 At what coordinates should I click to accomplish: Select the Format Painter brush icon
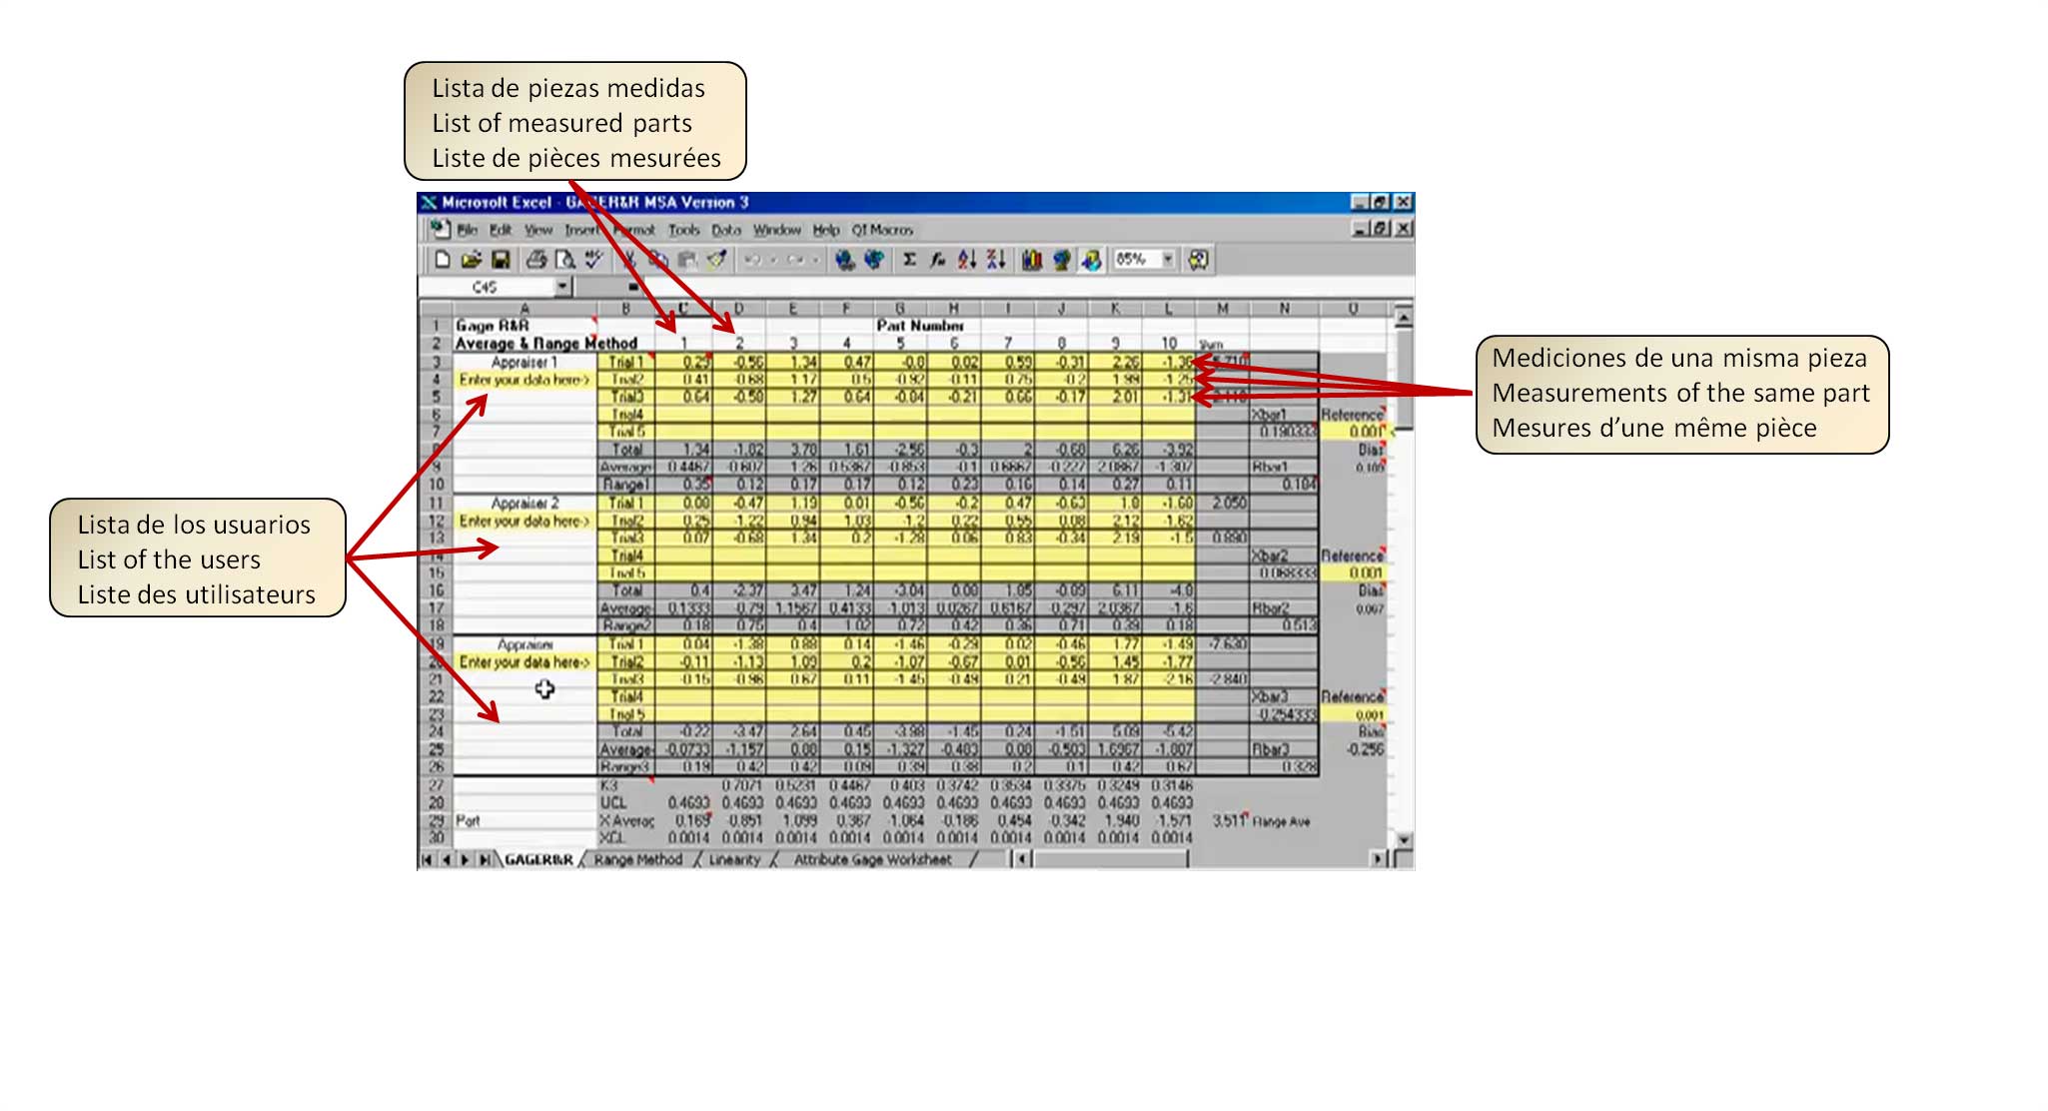[x=716, y=260]
